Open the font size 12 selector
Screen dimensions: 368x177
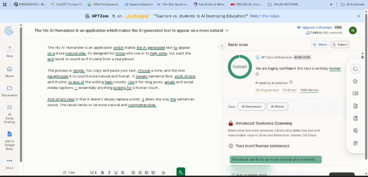[x=93, y=173]
